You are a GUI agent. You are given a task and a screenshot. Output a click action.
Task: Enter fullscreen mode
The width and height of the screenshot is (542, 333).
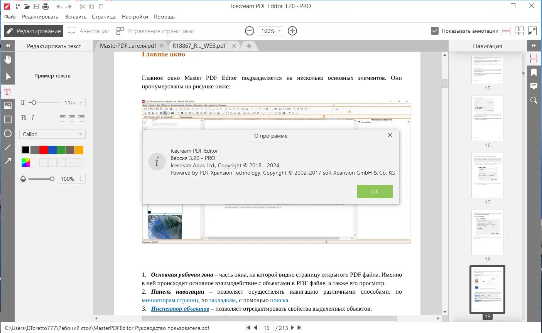(532, 31)
